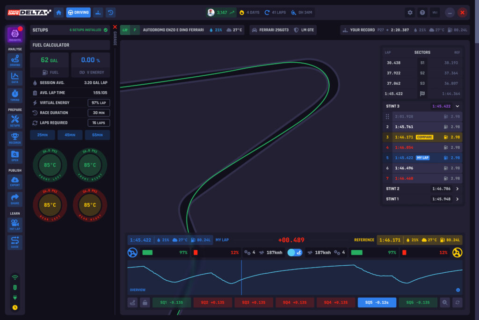This screenshot has width=479, height=320.
Task: Click the Export cloud icon
Action: 15,182
